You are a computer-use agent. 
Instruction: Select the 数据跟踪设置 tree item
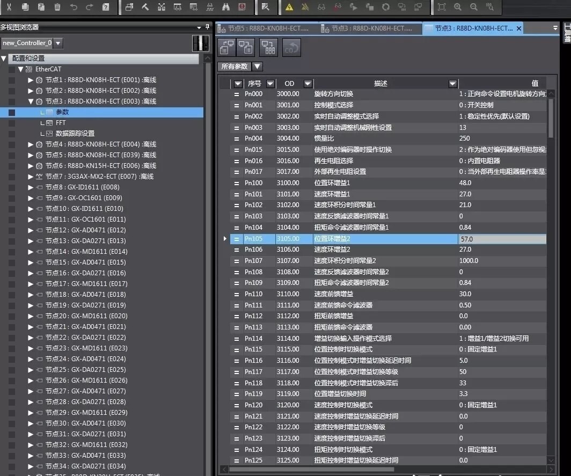click(x=75, y=134)
